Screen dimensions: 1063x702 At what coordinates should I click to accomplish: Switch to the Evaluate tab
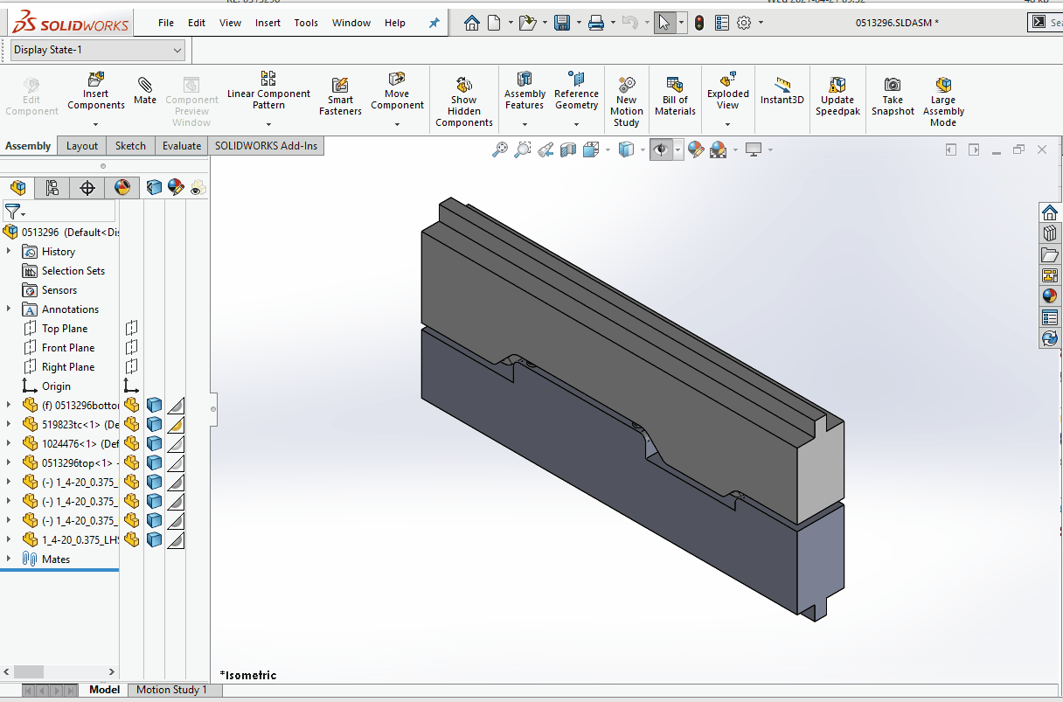[x=182, y=146]
